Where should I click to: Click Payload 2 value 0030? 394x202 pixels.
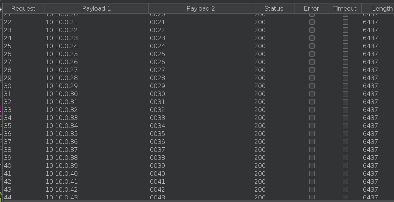[157, 94]
